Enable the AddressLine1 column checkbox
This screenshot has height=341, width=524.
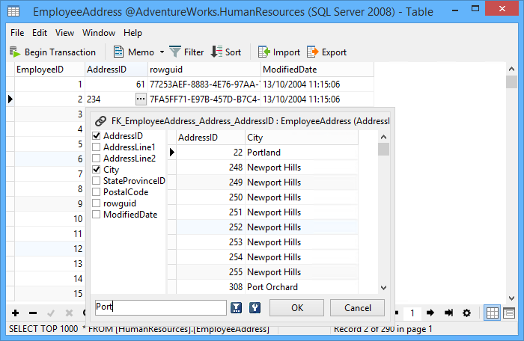97,147
